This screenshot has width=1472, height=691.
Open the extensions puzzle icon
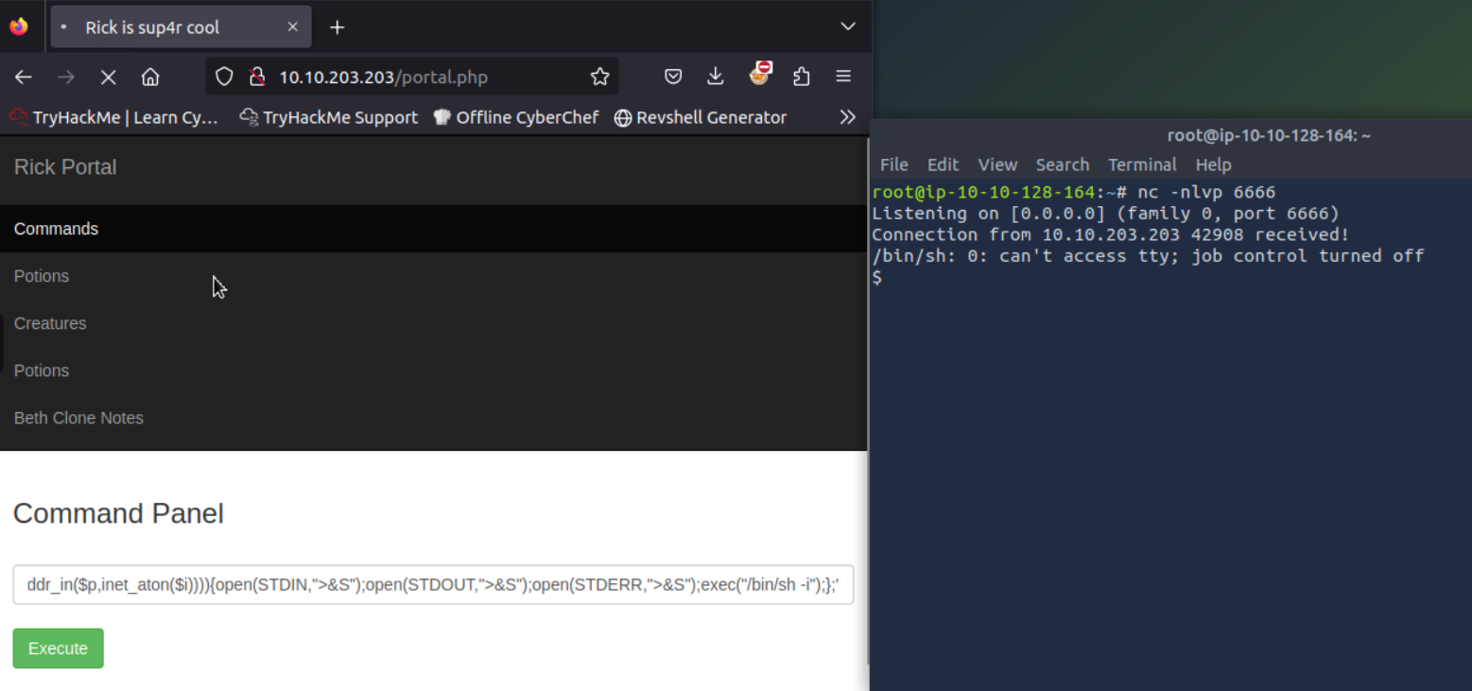pyautogui.click(x=802, y=77)
